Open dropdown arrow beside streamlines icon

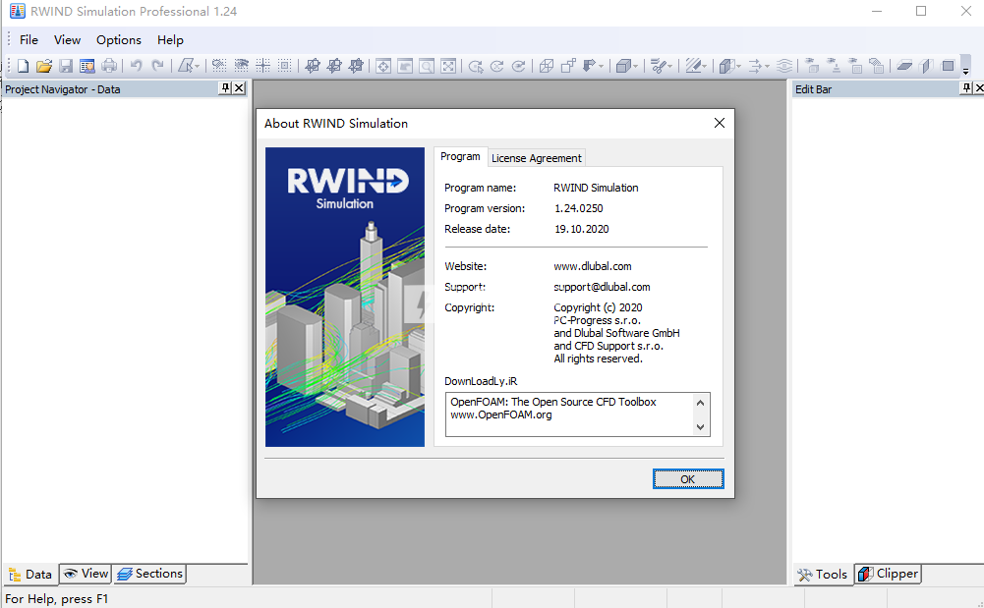click(767, 67)
